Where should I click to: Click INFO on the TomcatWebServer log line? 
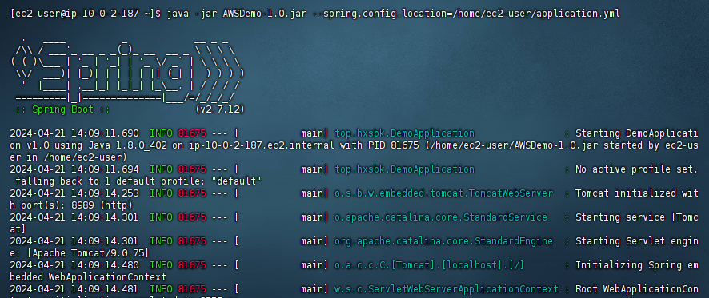161,193
